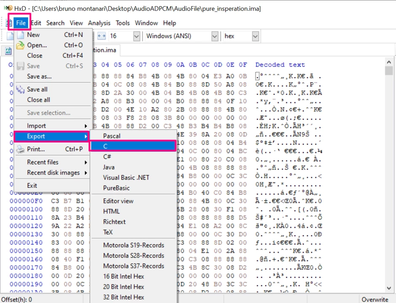Click the Decoded text column header
This screenshot has width=396, height=303.
pos(280,65)
